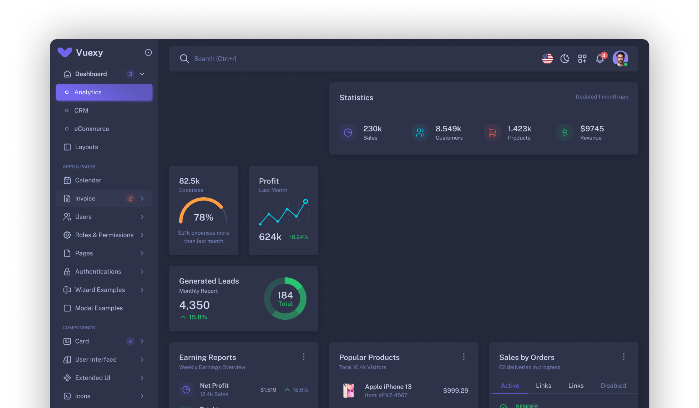
Task: Click the Users people icon
Action: coord(67,217)
